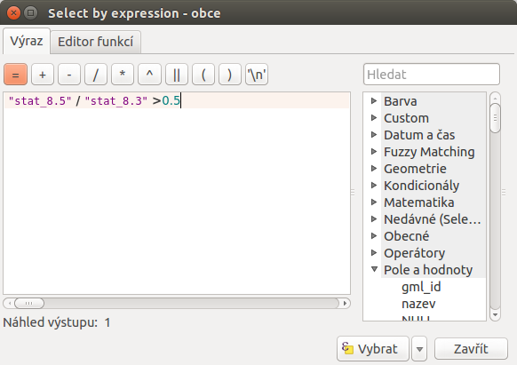
Task: Click the Vybrat button
Action: (373, 349)
